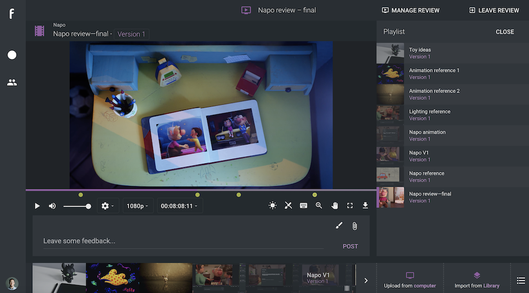Enter fullscreen mode
Image resolution: width=529 pixels, height=293 pixels.
[x=350, y=205]
